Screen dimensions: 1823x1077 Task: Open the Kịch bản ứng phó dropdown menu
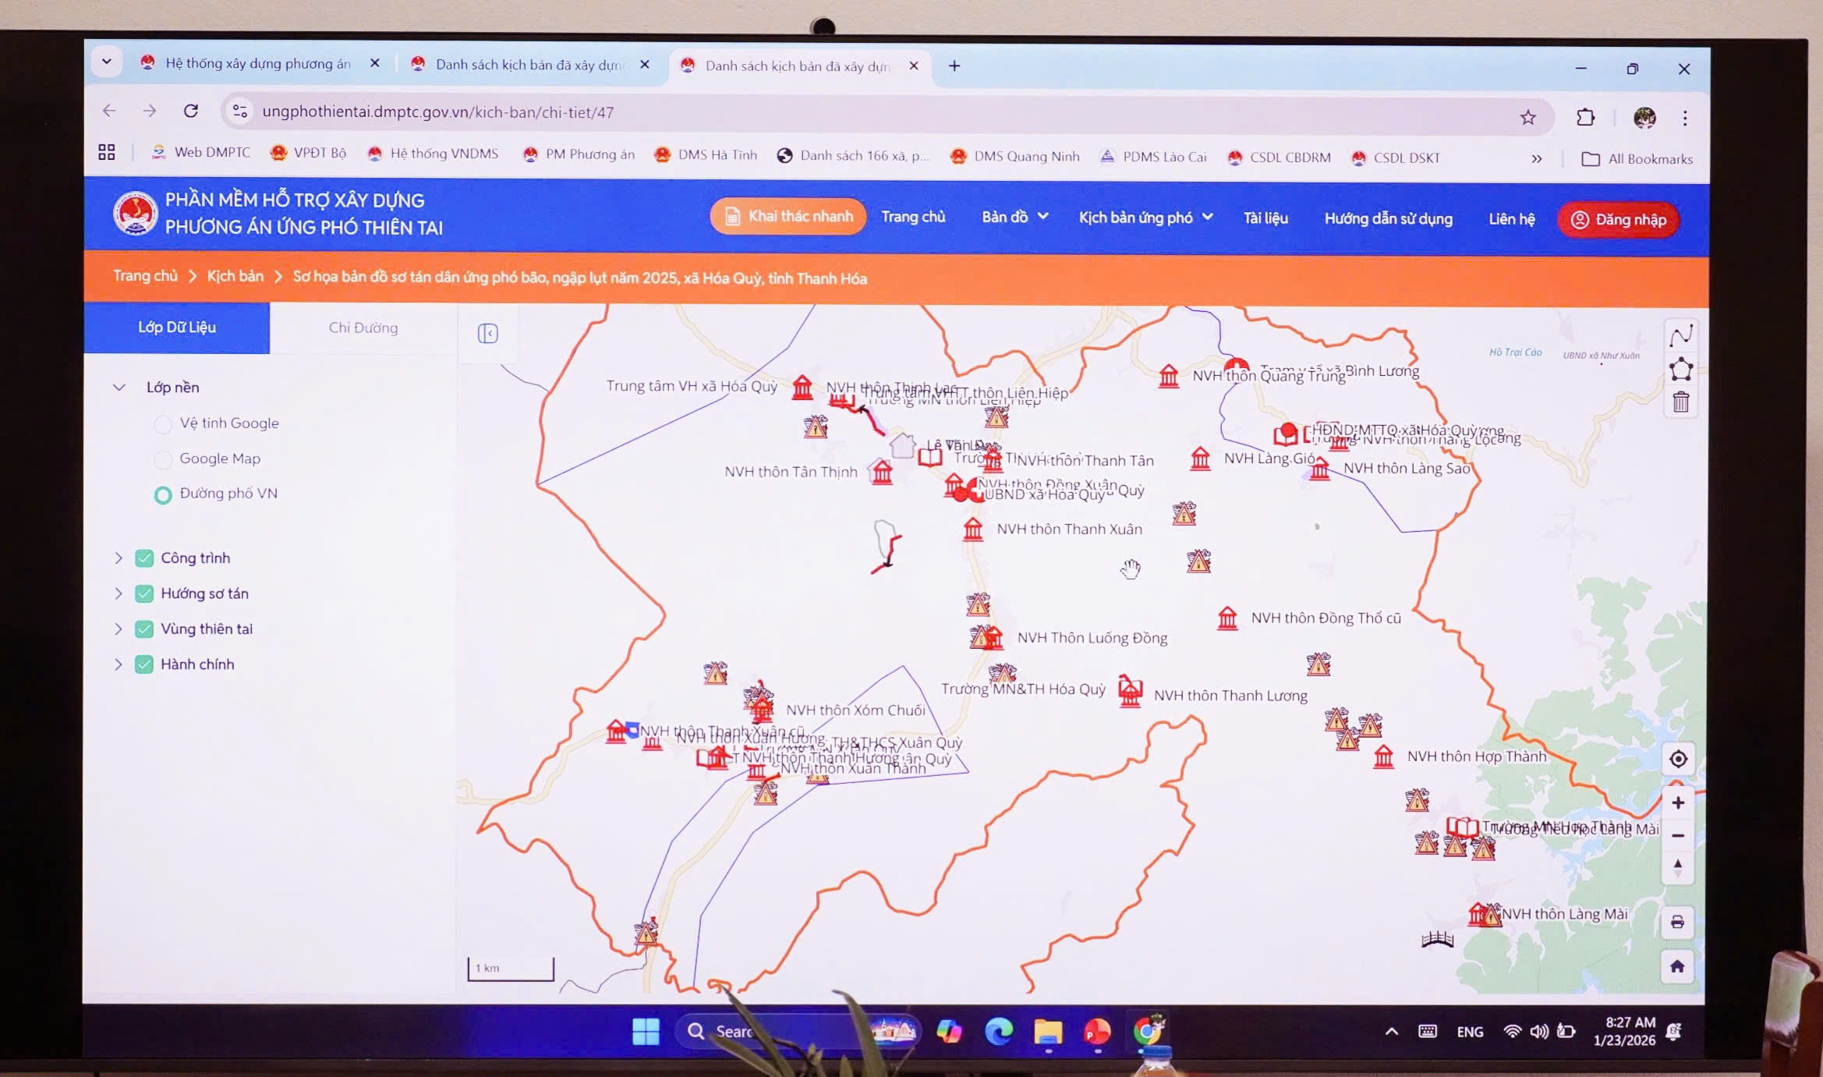point(1145,218)
